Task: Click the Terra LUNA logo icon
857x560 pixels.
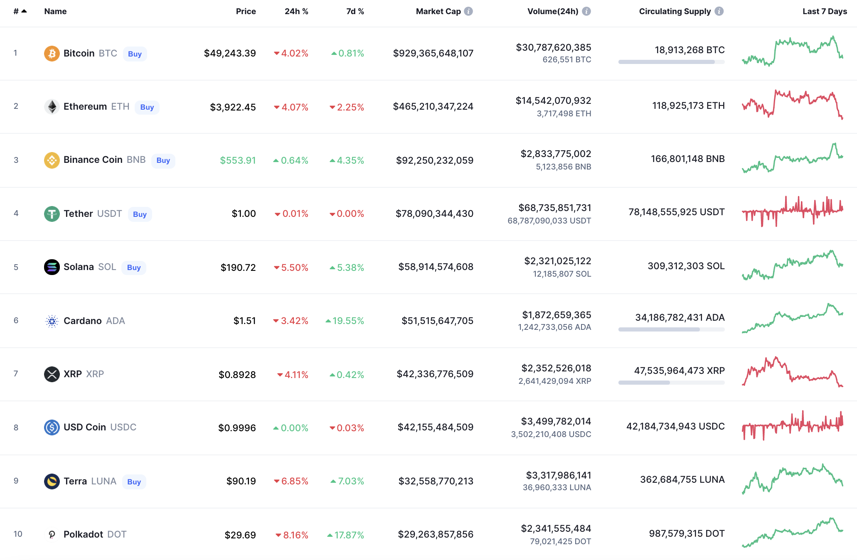Action: pyautogui.click(x=52, y=481)
